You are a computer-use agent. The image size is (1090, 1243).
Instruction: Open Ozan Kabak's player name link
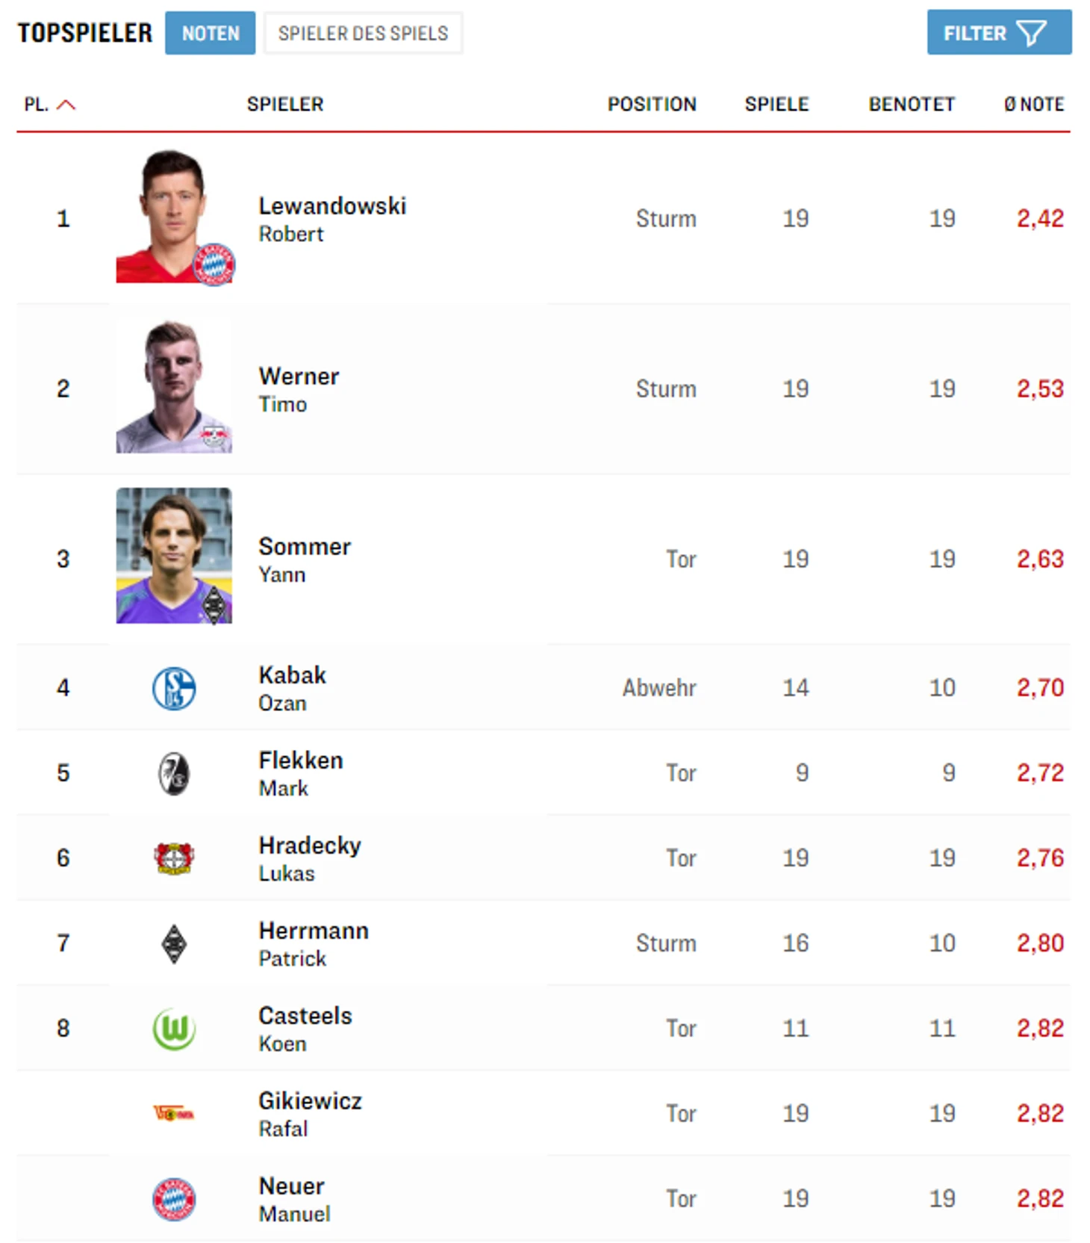292,675
